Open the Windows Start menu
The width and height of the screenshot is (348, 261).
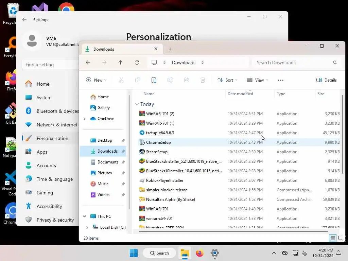(134, 253)
